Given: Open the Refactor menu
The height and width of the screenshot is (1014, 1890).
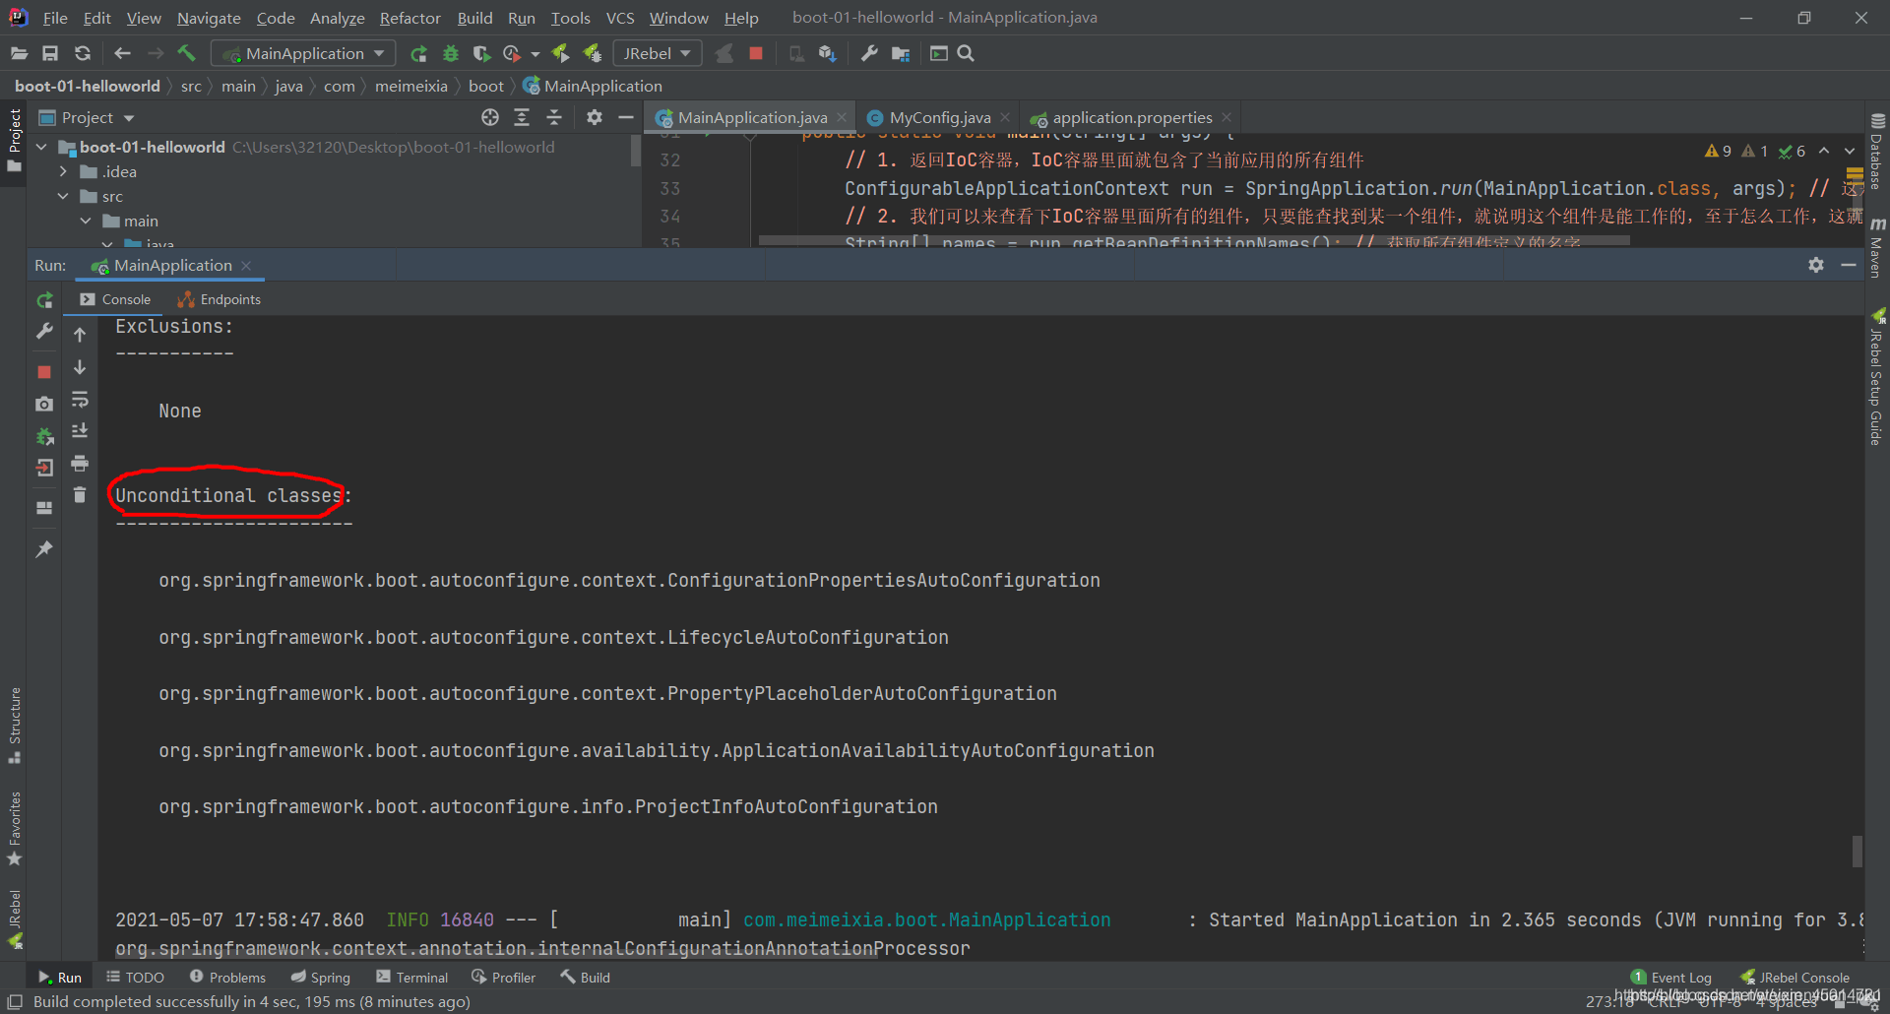Looking at the screenshot, I should tap(409, 18).
